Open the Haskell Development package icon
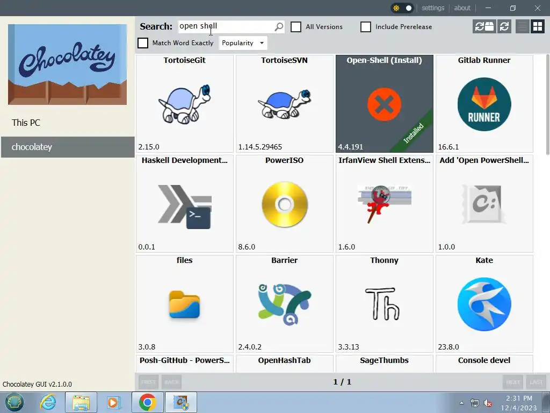Image resolution: width=550 pixels, height=413 pixels. [185, 207]
